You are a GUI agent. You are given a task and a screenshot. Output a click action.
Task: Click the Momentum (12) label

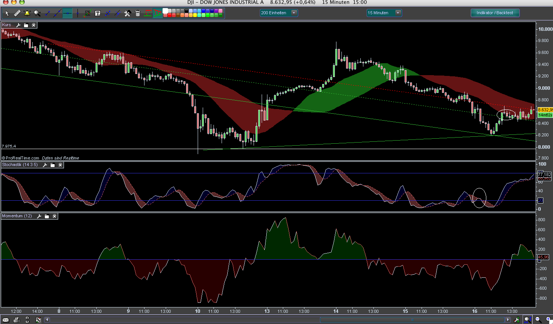click(x=17, y=216)
